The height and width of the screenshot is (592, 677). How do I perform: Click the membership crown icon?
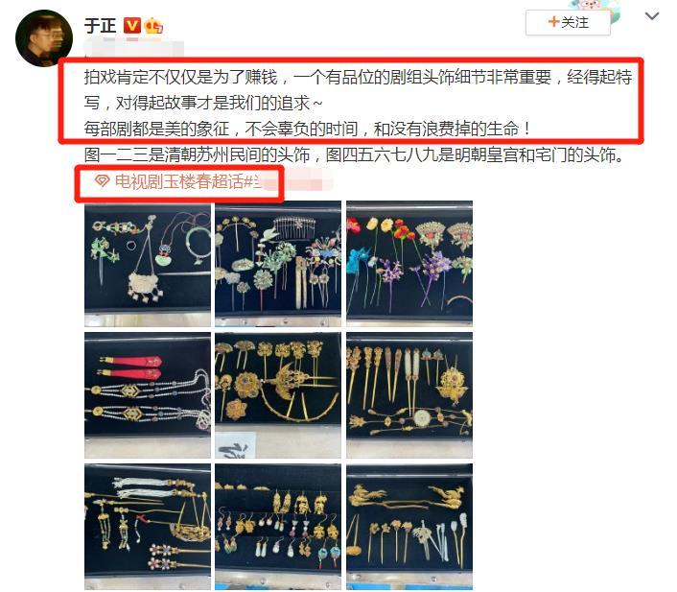153,26
